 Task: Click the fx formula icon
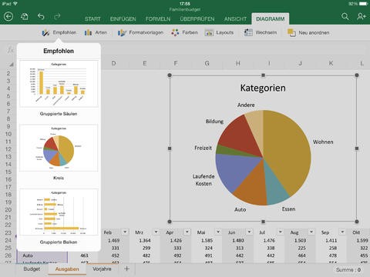[x=10, y=50]
